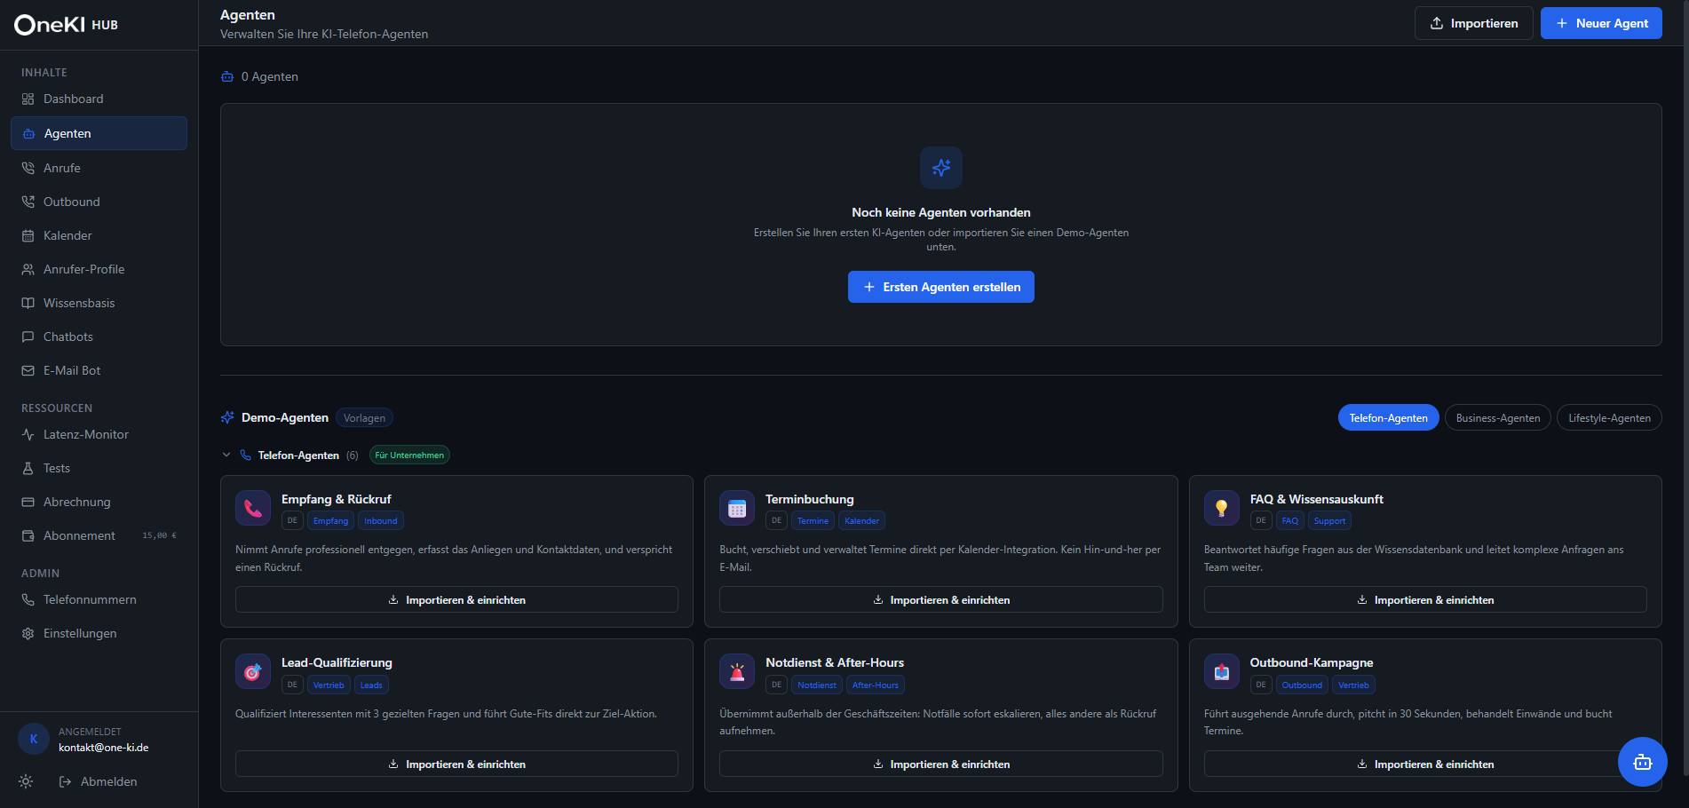Open Abonnement in the sidebar
Screen dimensions: 1689x808
[x=99, y=535]
